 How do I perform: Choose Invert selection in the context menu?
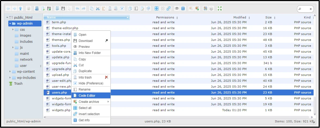point(91,114)
